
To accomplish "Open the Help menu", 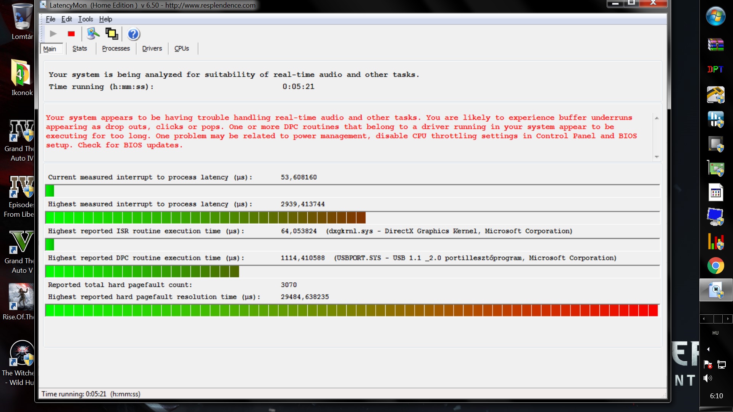I will point(105,19).
